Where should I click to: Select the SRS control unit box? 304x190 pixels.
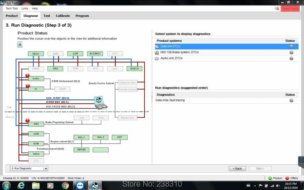[x=55, y=69]
